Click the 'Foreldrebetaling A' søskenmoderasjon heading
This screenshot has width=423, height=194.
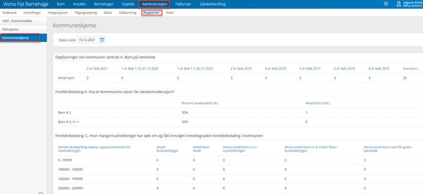(115, 91)
